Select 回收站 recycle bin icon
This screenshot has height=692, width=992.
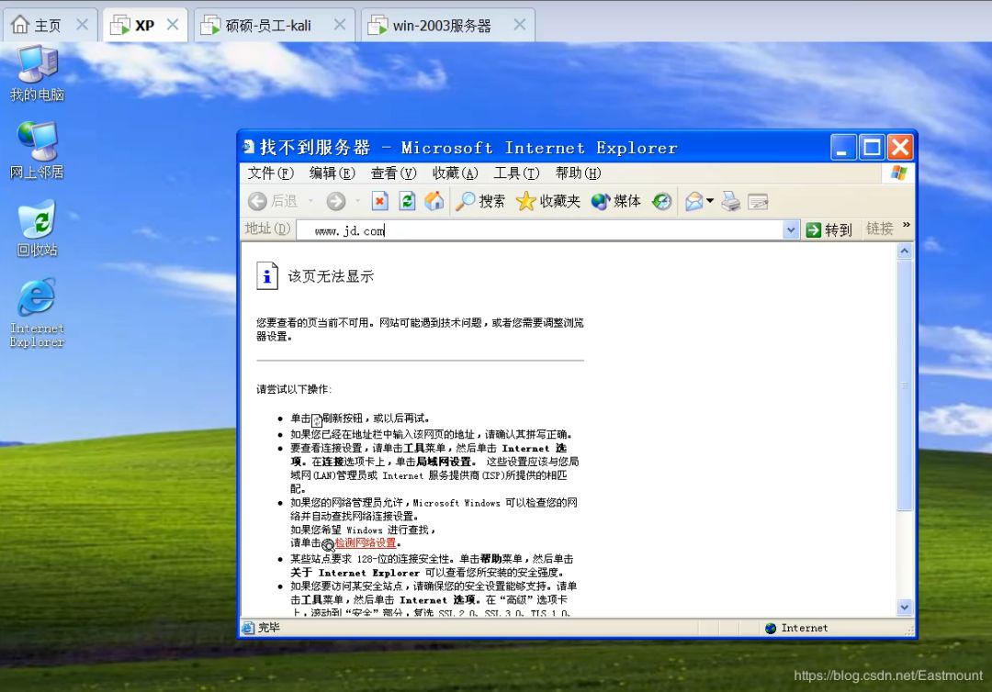(38, 229)
